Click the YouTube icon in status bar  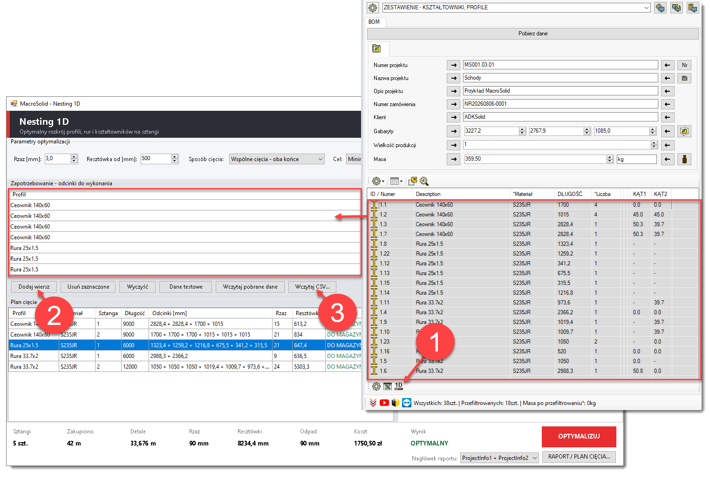[384, 403]
